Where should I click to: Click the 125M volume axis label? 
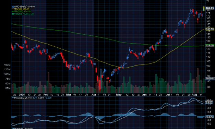(x=8, y=70)
